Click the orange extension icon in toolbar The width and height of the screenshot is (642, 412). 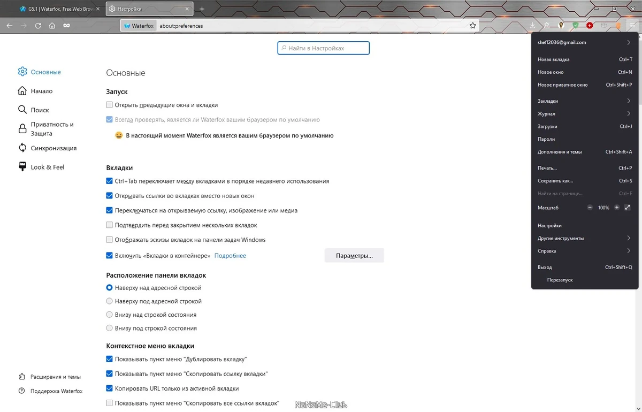click(x=618, y=25)
